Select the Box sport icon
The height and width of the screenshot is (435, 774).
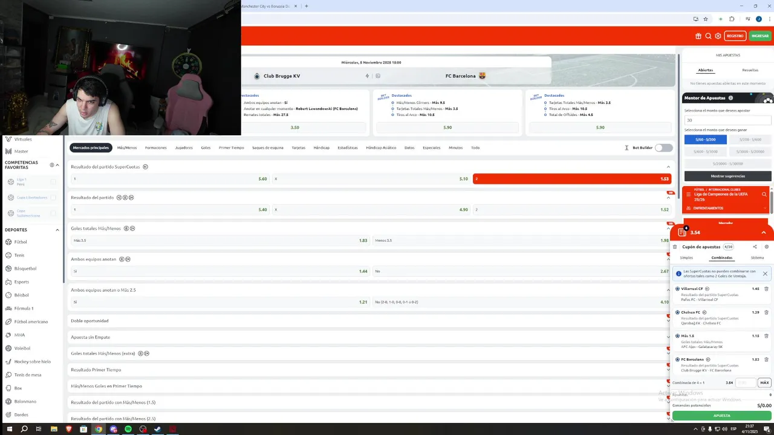tap(8, 388)
